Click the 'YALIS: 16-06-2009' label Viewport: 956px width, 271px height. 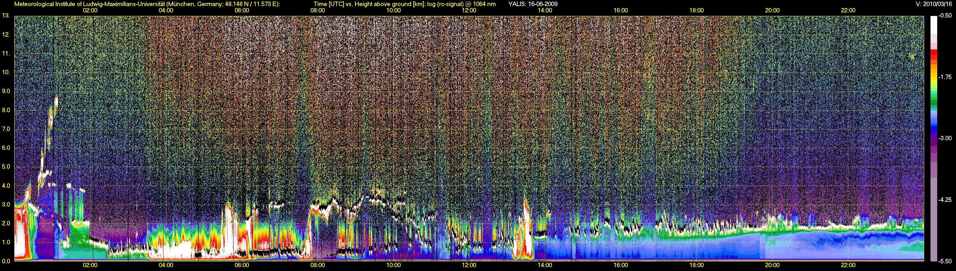(532, 4)
